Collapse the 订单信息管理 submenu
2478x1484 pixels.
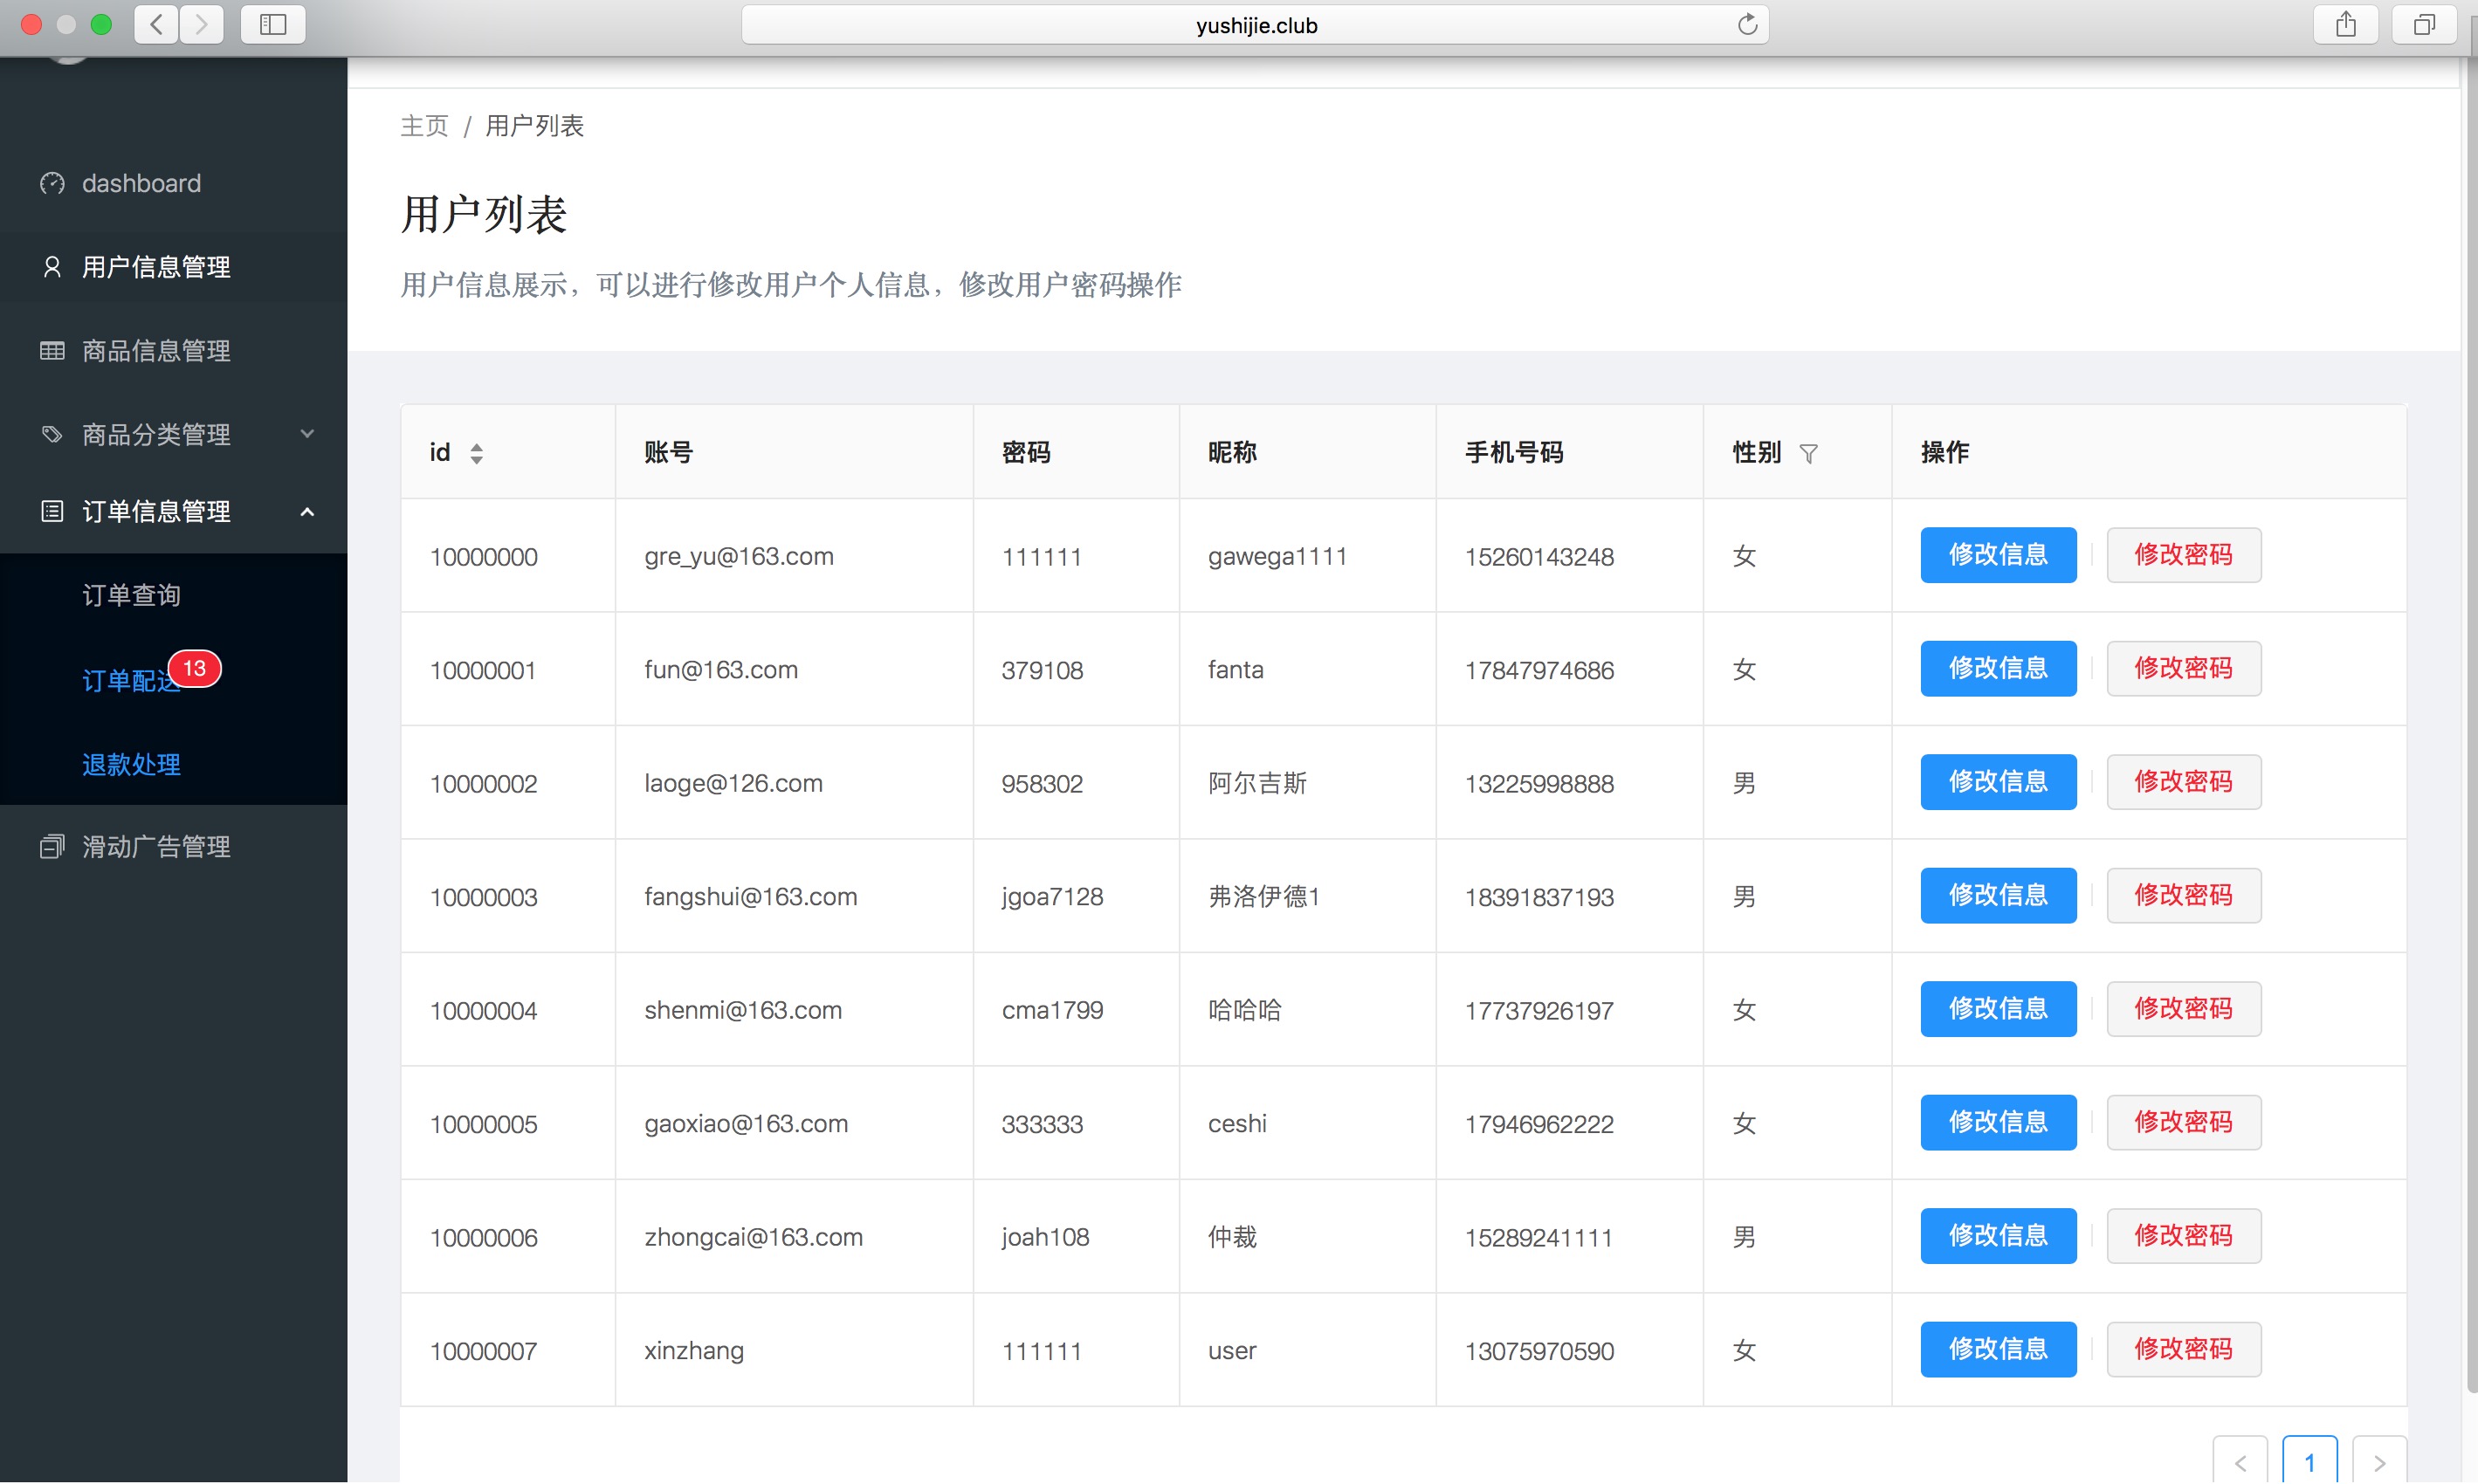pos(156,511)
